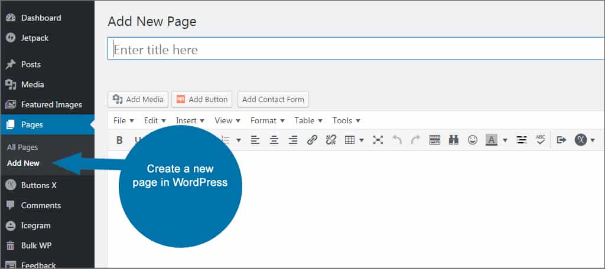The height and width of the screenshot is (269, 605).
Task: Click the horizontal line icon in the toolbar
Action: coord(522,140)
